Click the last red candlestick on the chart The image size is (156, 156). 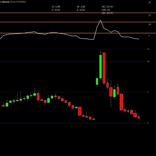coord(139,117)
